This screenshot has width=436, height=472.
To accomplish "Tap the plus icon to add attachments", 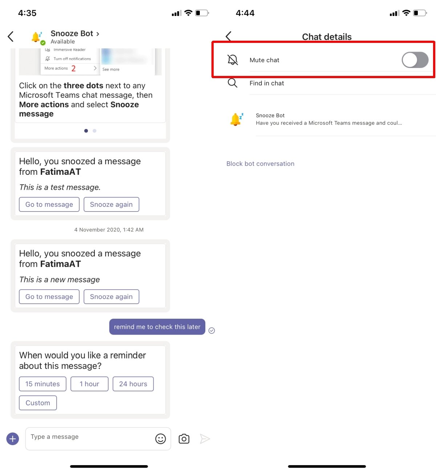I will coord(12,439).
